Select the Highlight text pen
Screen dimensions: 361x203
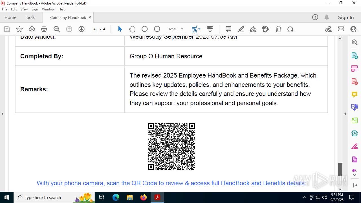(241, 29)
